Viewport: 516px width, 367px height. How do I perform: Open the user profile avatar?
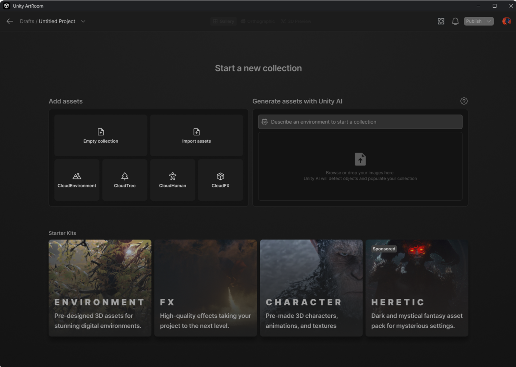point(506,22)
